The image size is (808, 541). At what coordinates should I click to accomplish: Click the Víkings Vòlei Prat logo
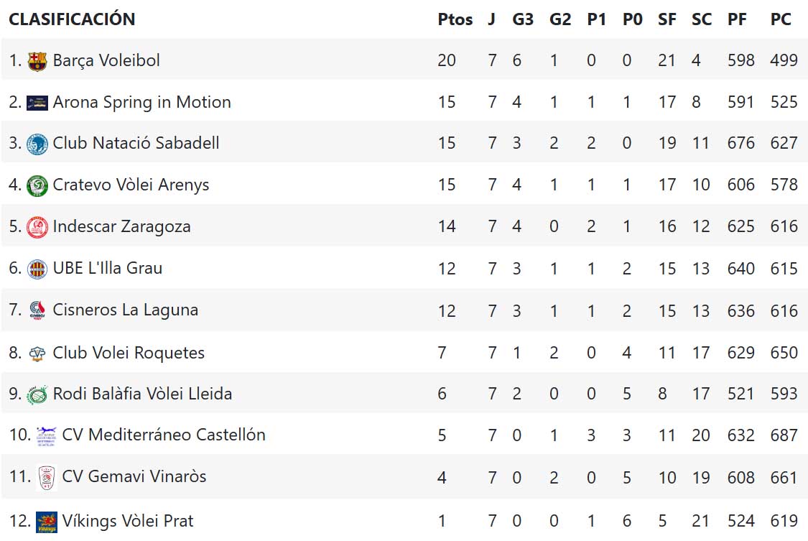pyautogui.click(x=47, y=521)
